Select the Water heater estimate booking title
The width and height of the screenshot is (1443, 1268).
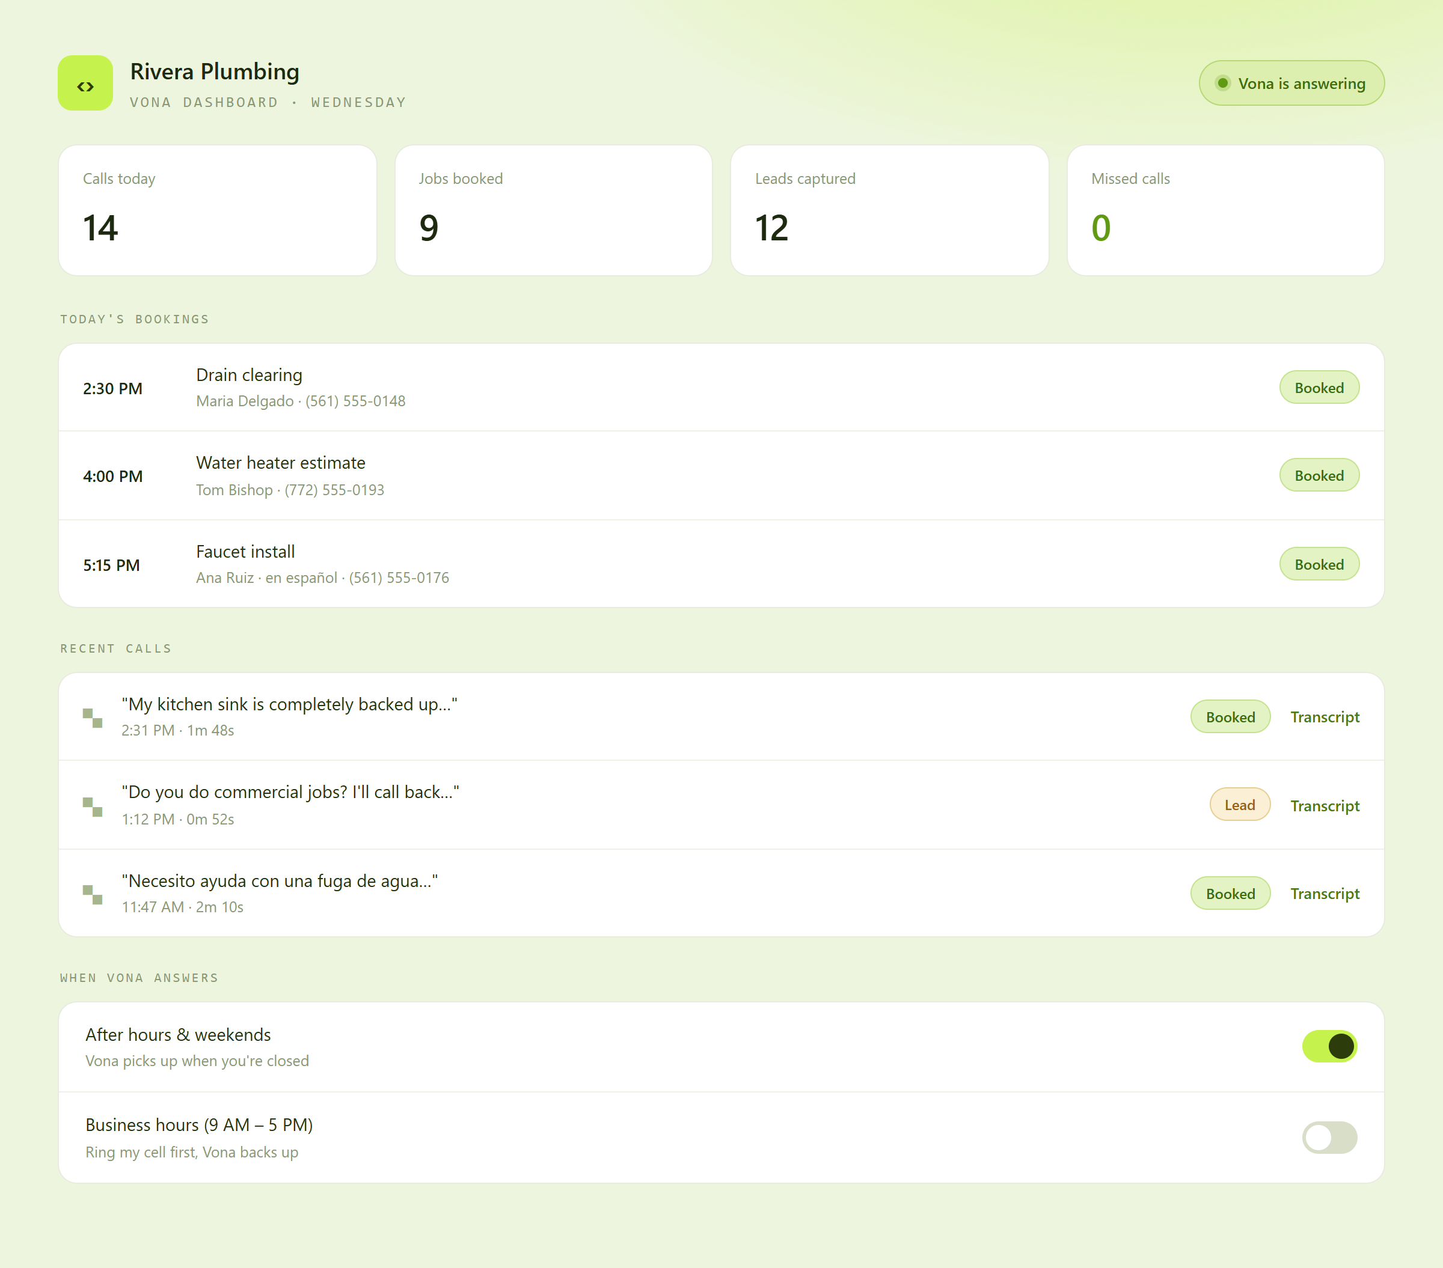281,463
